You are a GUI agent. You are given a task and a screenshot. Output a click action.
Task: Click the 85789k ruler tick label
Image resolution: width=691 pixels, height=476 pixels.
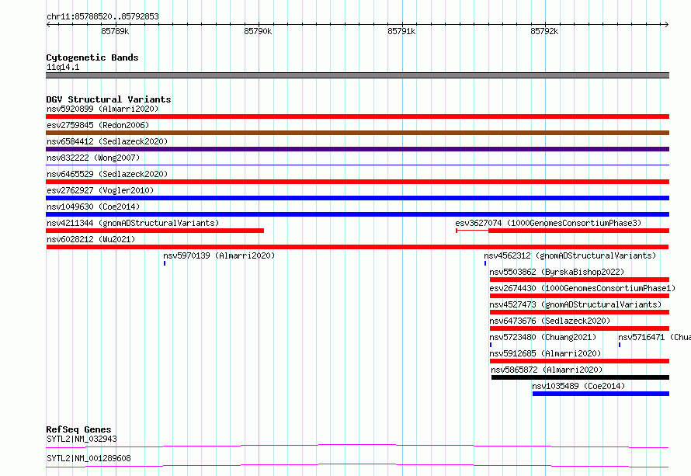tap(115, 31)
